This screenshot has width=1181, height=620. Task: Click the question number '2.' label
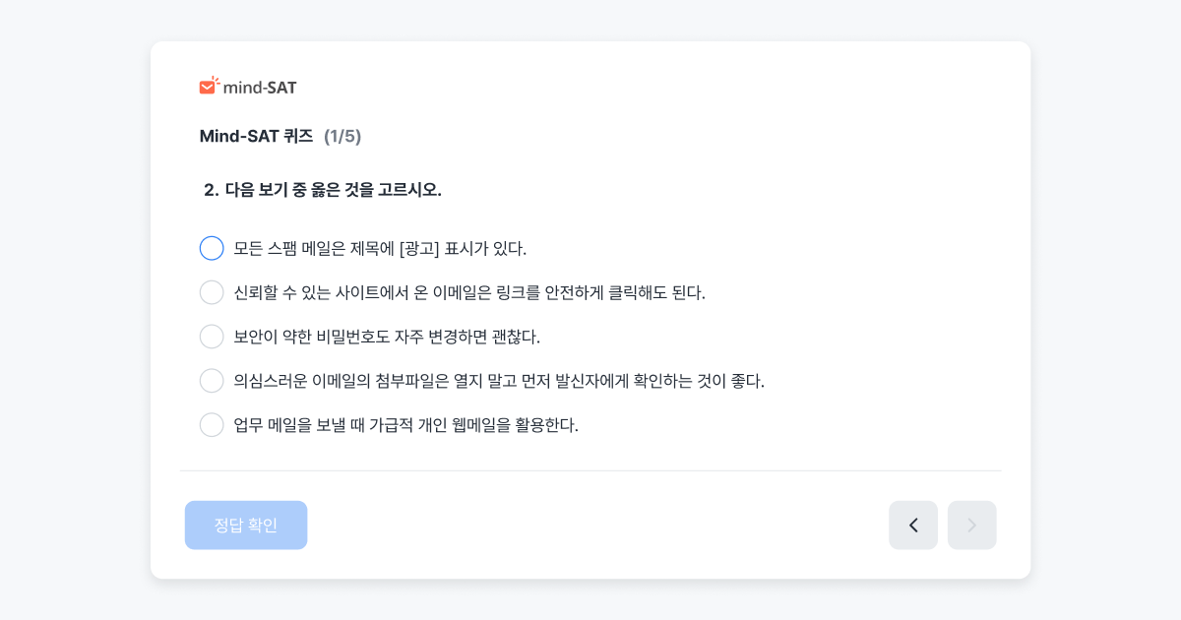tap(212, 190)
